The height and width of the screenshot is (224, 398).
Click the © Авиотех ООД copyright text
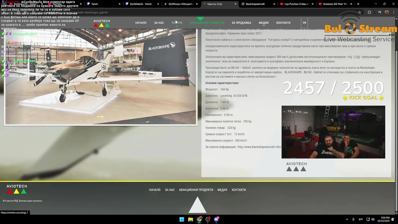[x=22, y=201]
